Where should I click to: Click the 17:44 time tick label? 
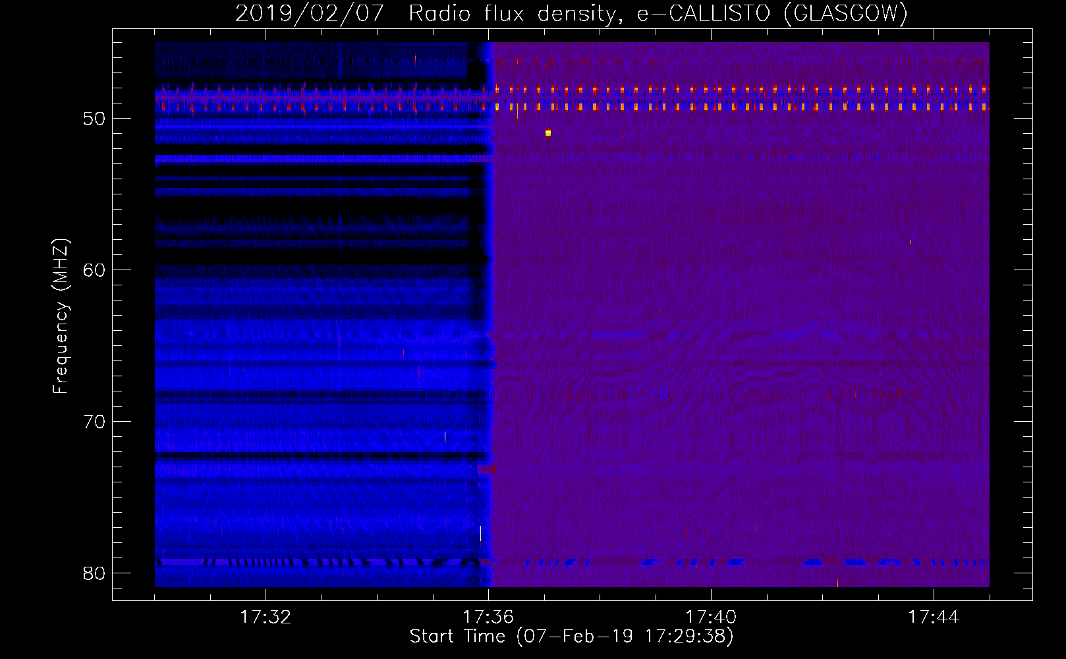(x=934, y=617)
